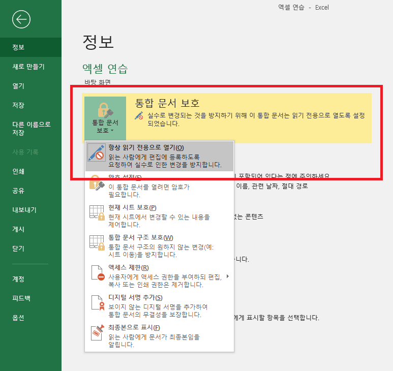The image size is (393, 371).
Task: Click the 통합 문서 보호 heading text
Action: (167, 103)
